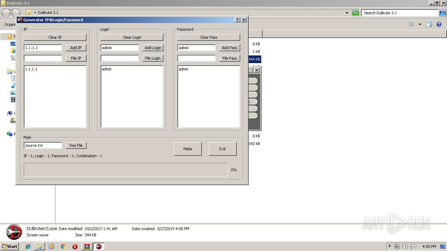This screenshot has width=447, height=251.
Task: Focus the empty login file path field
Action: [120, 58]
